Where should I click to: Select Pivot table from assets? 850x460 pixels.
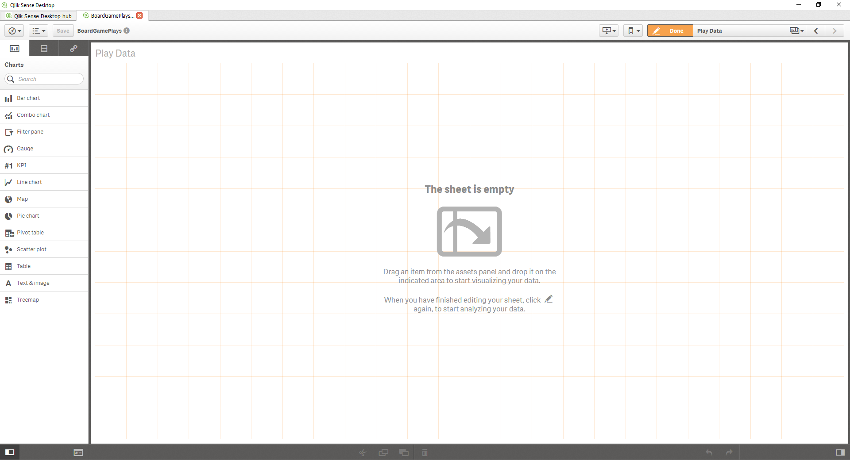click(x=44, y=233)
